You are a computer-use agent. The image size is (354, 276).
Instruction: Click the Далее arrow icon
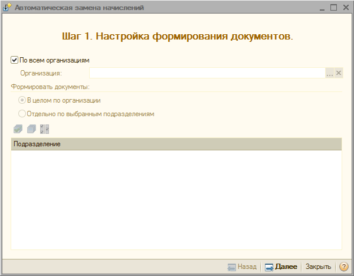(269, 267)
